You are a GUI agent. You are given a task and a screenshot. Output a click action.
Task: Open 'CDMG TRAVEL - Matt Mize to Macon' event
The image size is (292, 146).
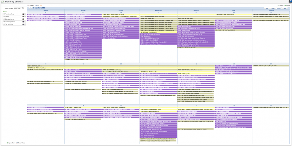pos(234,14)
